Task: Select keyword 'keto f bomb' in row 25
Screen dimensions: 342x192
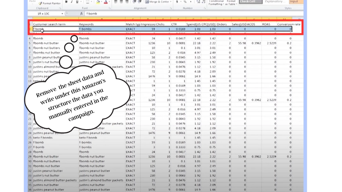Action: (x=102, y=138)
